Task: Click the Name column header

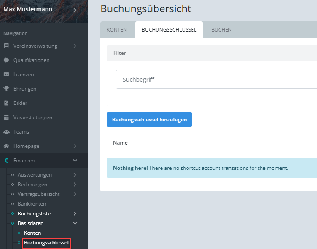Action: (120, 143)
